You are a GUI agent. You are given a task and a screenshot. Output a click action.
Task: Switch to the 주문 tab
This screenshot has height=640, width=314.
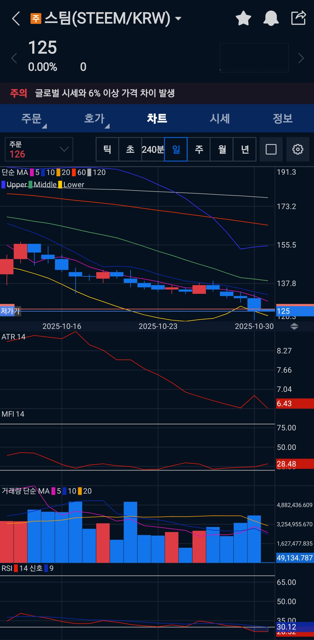(x=31, y=118)
